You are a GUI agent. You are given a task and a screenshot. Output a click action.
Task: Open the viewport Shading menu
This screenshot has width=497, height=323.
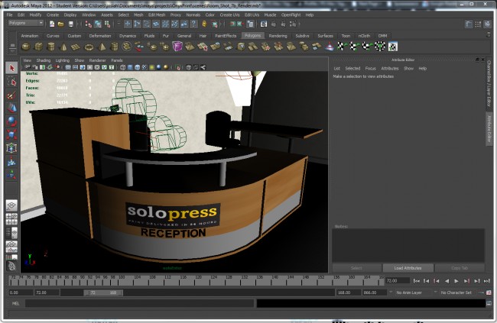(x=44, y=60)
